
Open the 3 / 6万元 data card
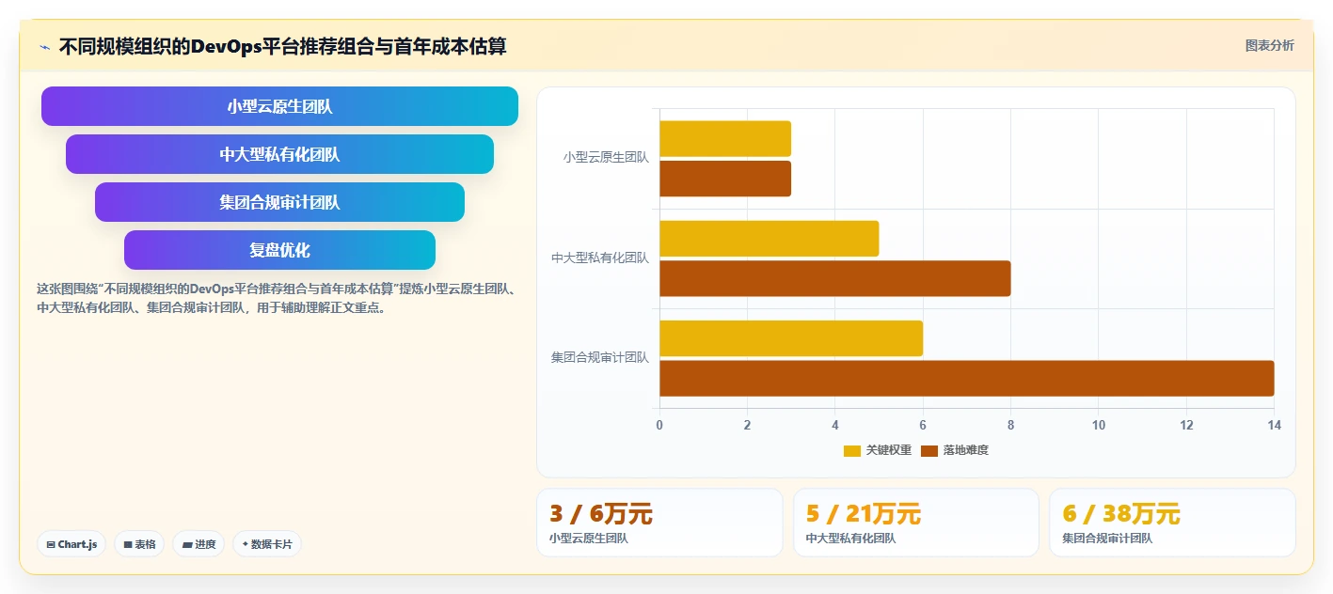tap(659, 523)
